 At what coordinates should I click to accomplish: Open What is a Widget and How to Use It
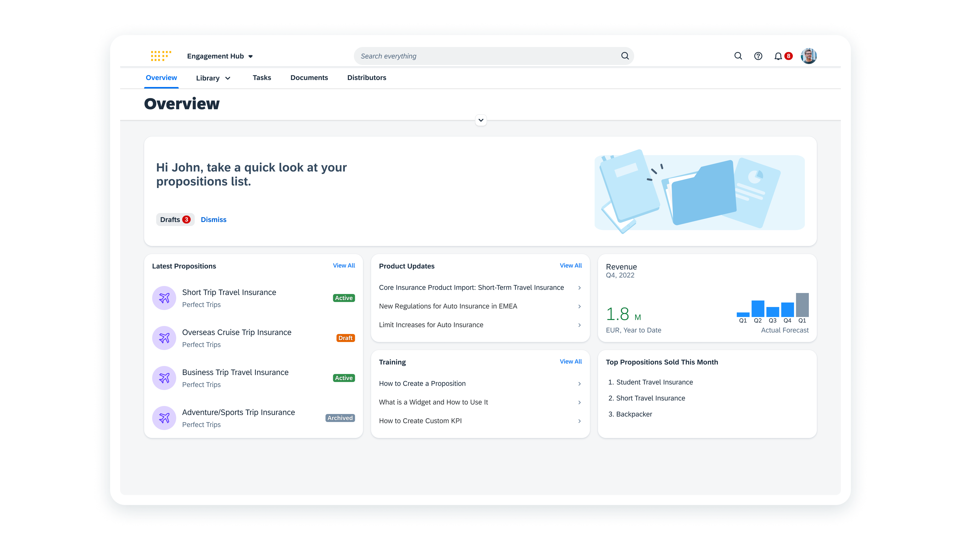coord(480,402)
